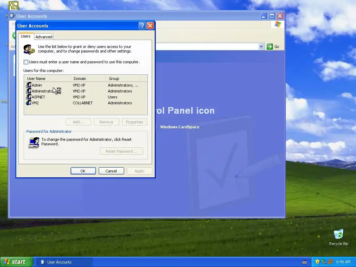This screenshot has height=267, width=356.
Task: Click the Go label in address bar
Action: coord(276,47)
